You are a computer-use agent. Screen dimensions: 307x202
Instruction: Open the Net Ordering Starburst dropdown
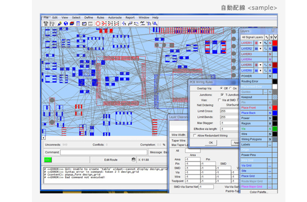click(230, 105)
